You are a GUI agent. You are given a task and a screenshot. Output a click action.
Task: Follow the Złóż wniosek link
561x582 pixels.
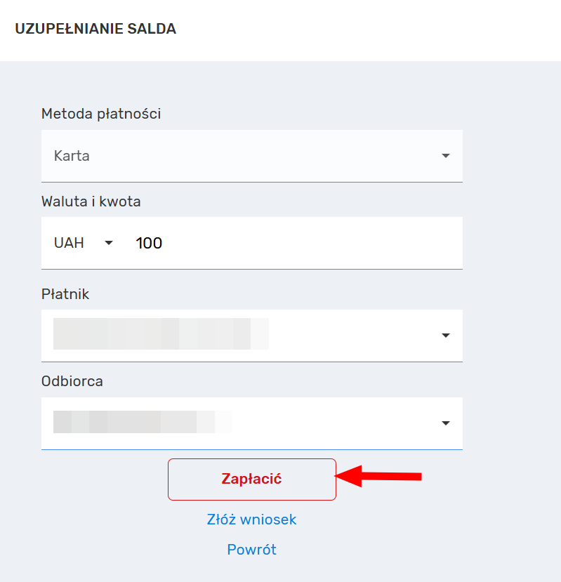(251, 520)
